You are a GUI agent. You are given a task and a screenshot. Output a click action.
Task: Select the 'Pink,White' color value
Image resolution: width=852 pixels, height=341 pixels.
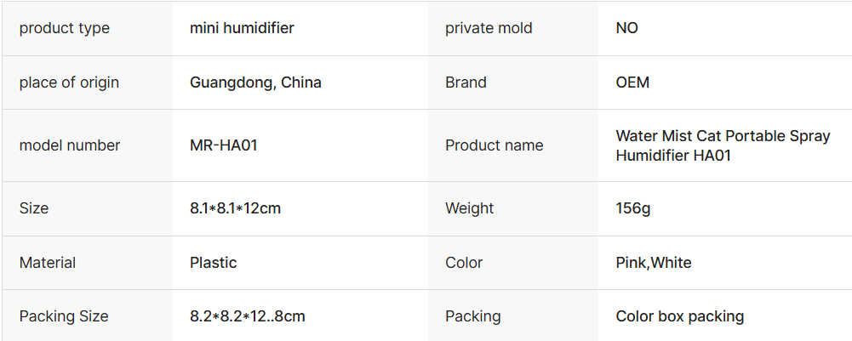coord(654,263)
